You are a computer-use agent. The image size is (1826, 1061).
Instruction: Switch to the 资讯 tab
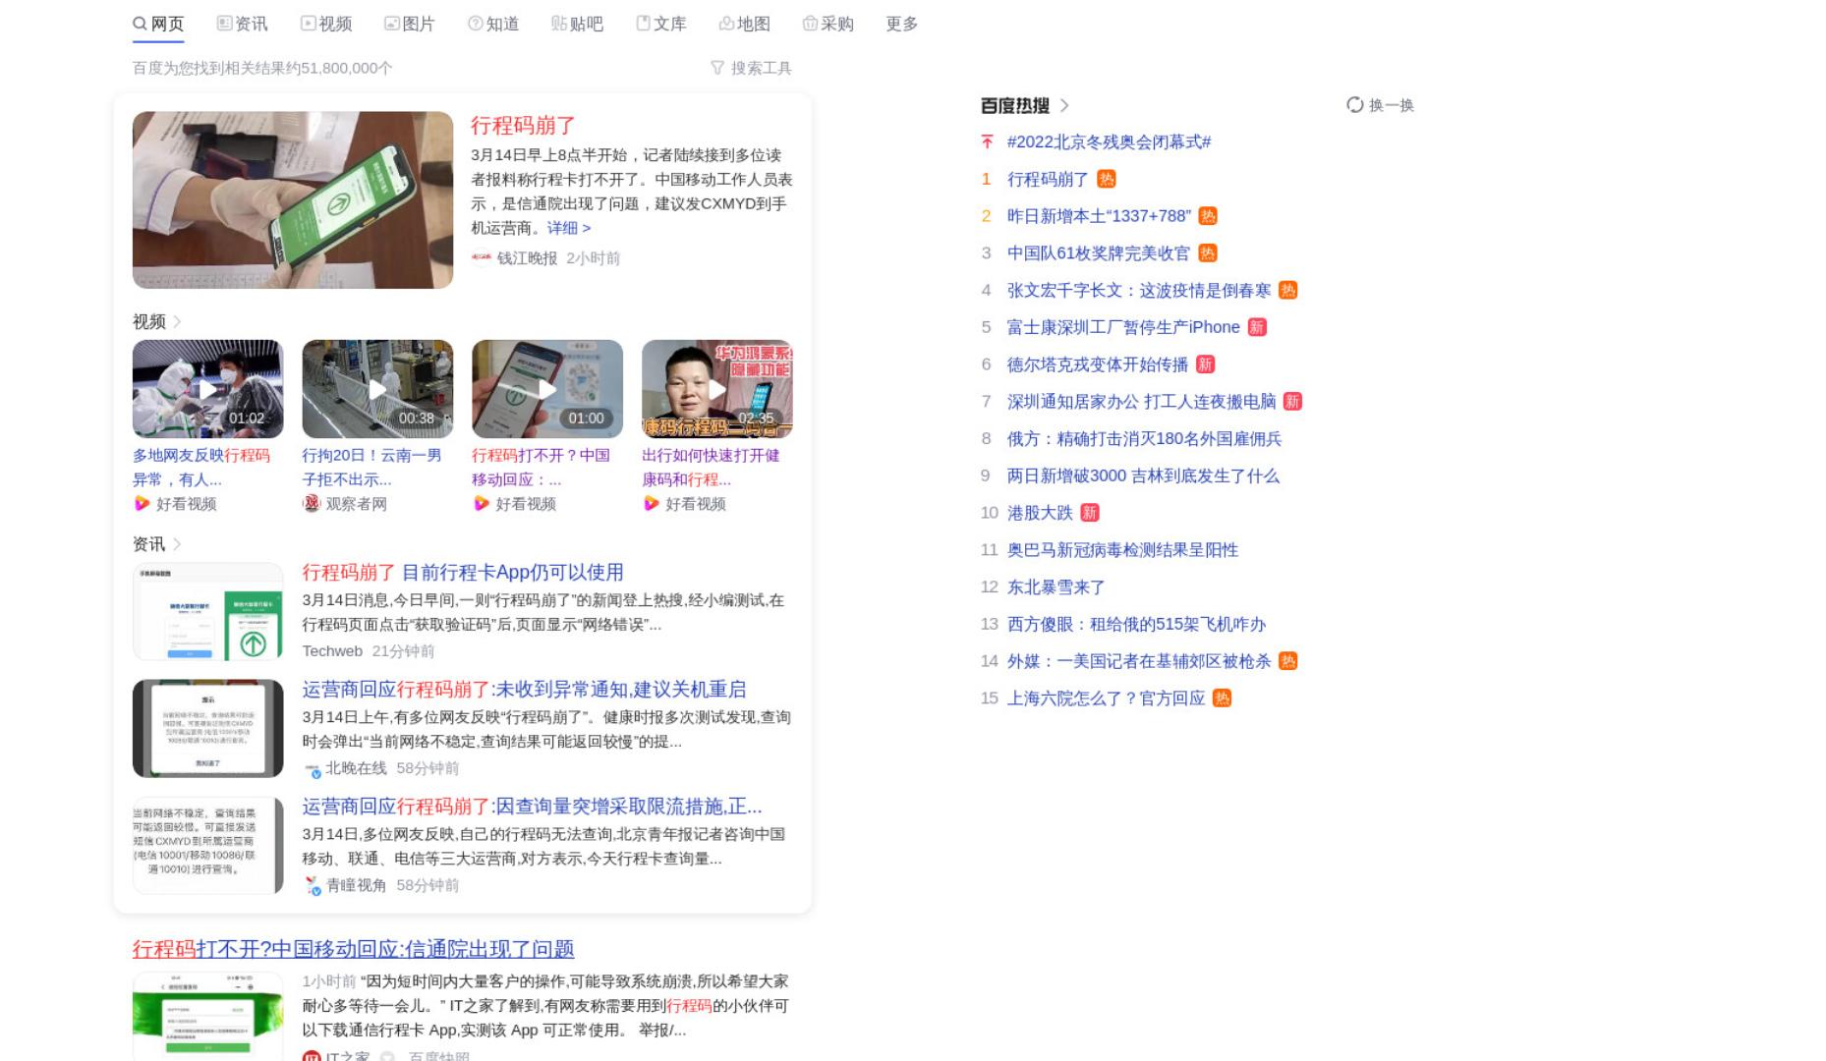242,24
